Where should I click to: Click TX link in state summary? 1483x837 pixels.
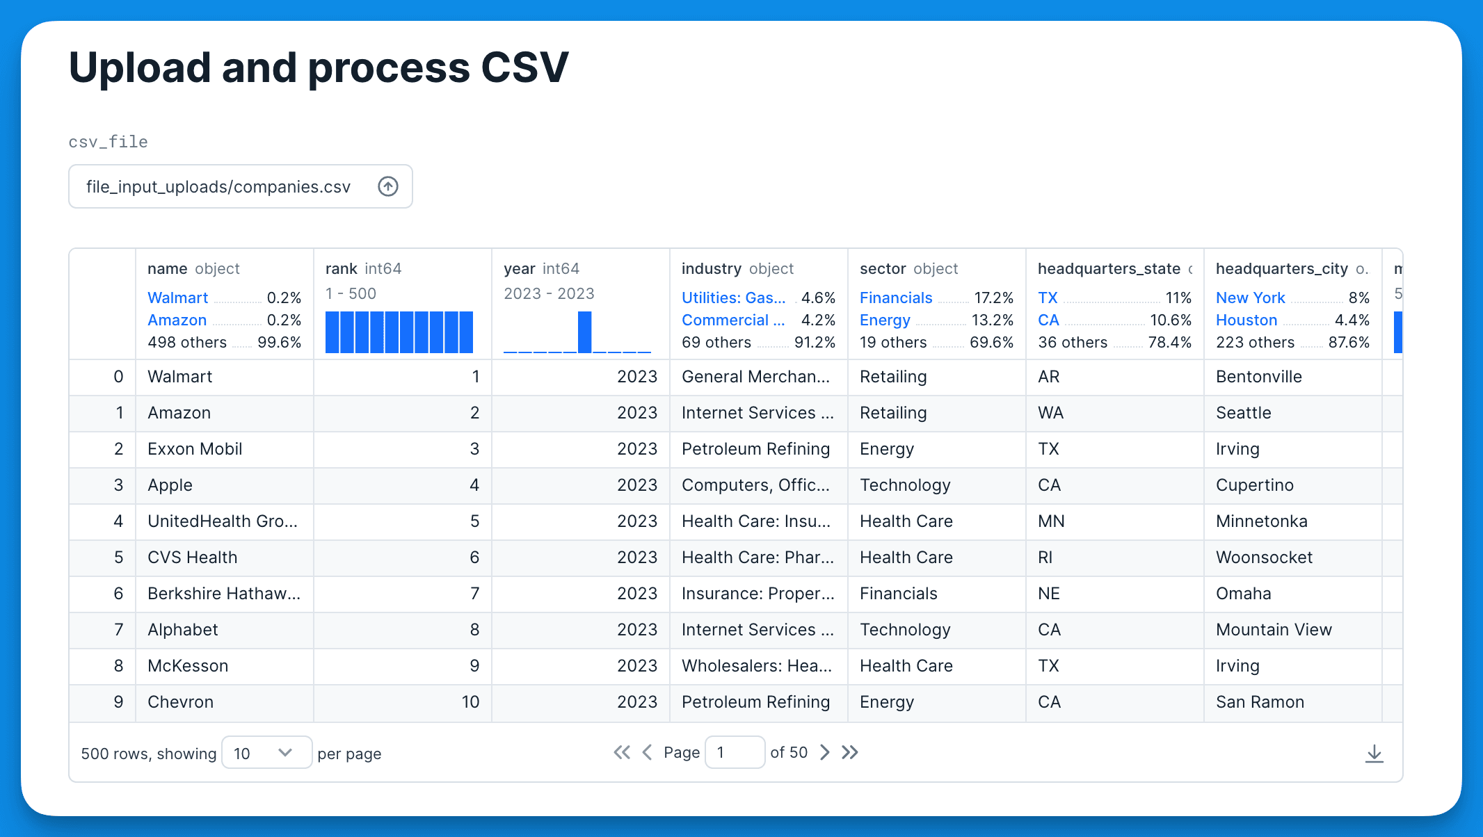click(1048, 298)
